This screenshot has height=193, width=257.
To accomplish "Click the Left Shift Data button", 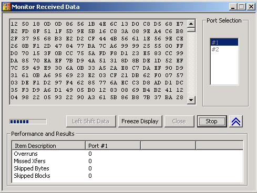I will pos(91,121).
